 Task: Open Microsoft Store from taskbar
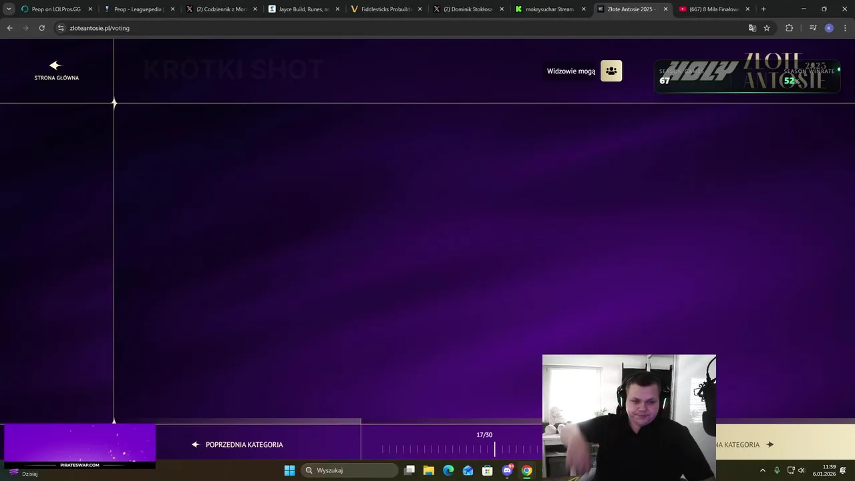(x=488, y=470)
